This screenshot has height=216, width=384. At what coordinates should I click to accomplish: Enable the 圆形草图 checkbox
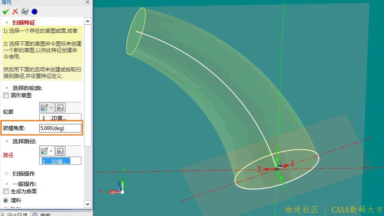coord(6,96)
